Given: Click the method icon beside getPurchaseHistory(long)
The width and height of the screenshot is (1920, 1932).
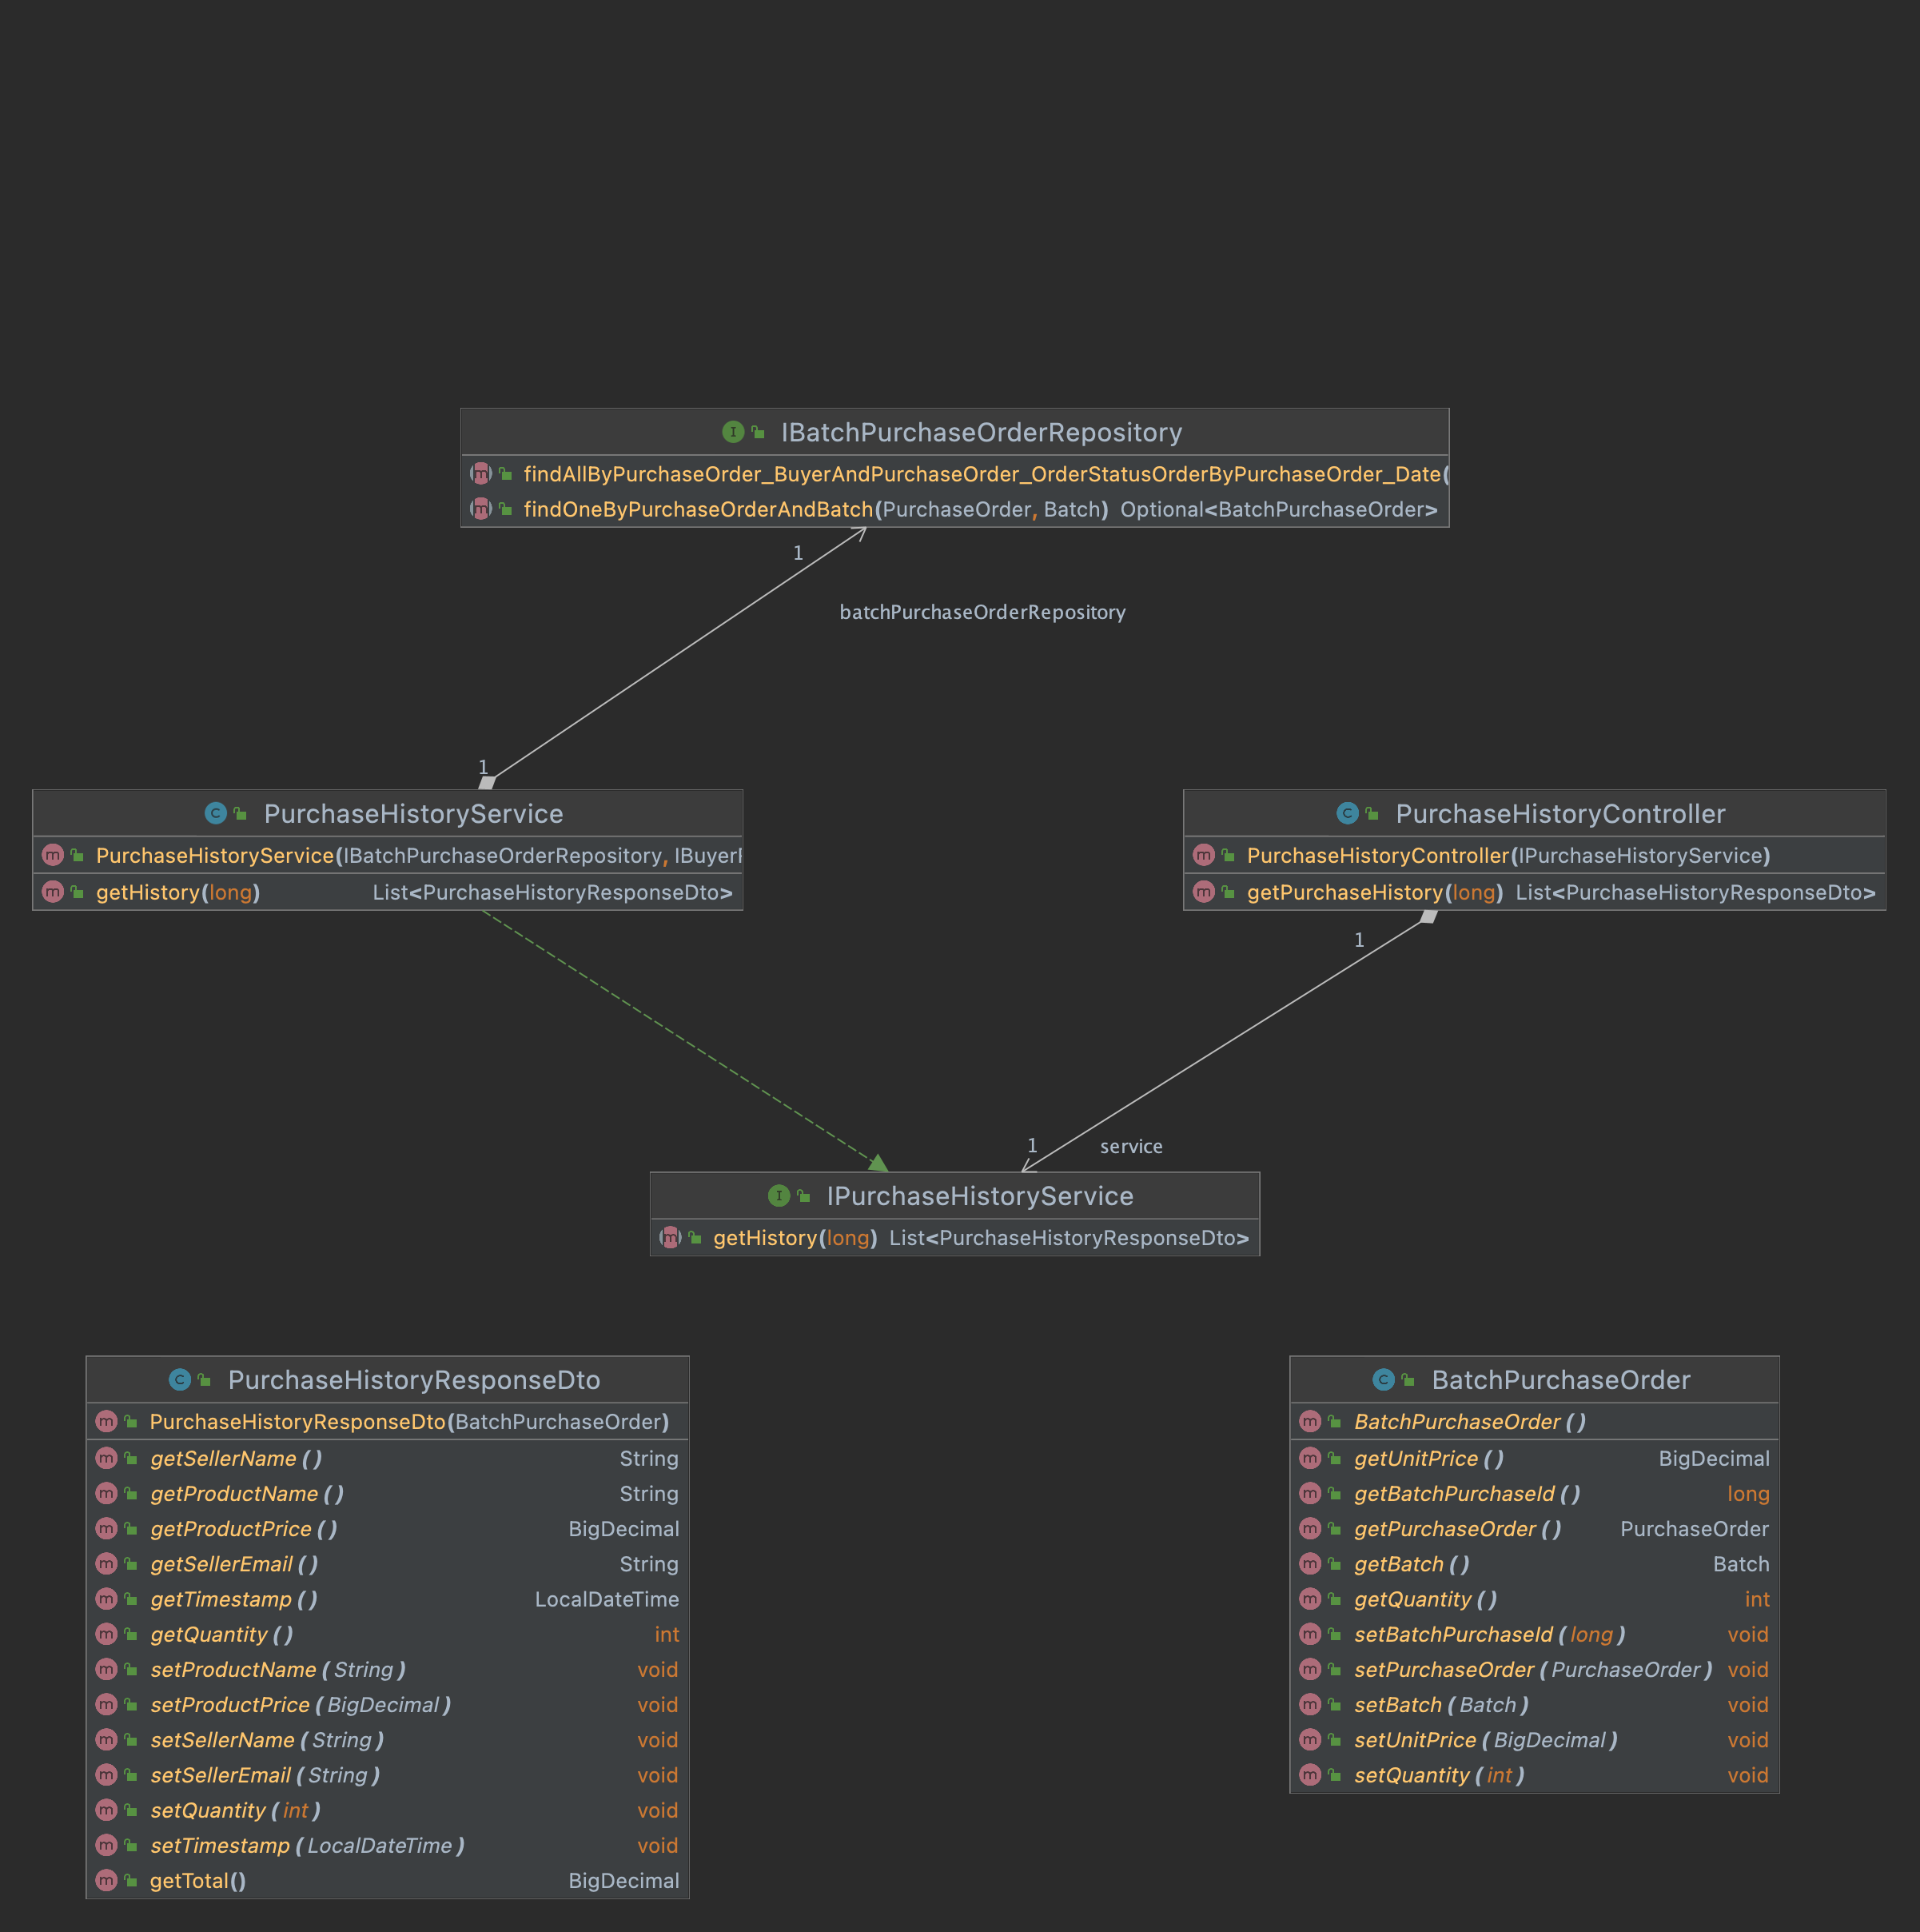Looking at the screenshot, I should (1203, 891).
